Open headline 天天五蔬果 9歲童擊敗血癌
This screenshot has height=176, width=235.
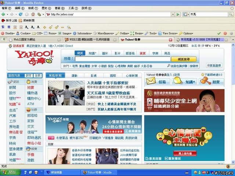click(108, 93)
